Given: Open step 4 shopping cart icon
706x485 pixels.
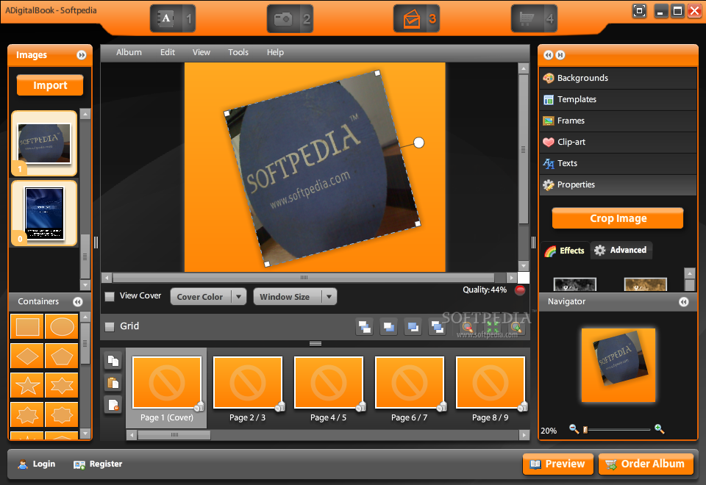Looking at the screenshot, I should point(534,18).
